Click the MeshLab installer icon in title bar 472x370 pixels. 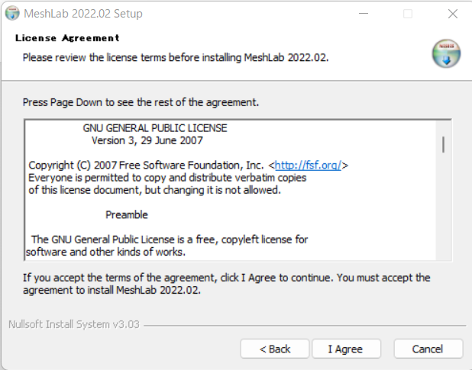coord(12,14)
